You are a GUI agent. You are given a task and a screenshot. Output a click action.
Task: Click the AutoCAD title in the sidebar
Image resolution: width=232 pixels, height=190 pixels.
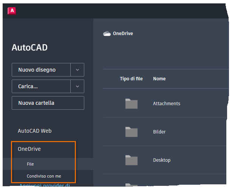(29, 47)
